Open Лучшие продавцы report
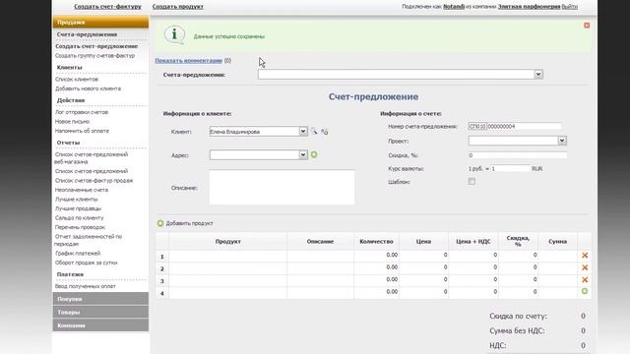The height and width of the screenshot is (354, 630). click(78, 208)
